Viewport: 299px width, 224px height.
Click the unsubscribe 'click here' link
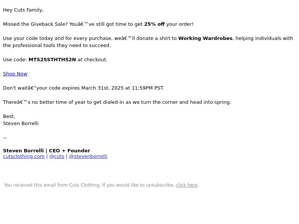(x=187, y=185)
